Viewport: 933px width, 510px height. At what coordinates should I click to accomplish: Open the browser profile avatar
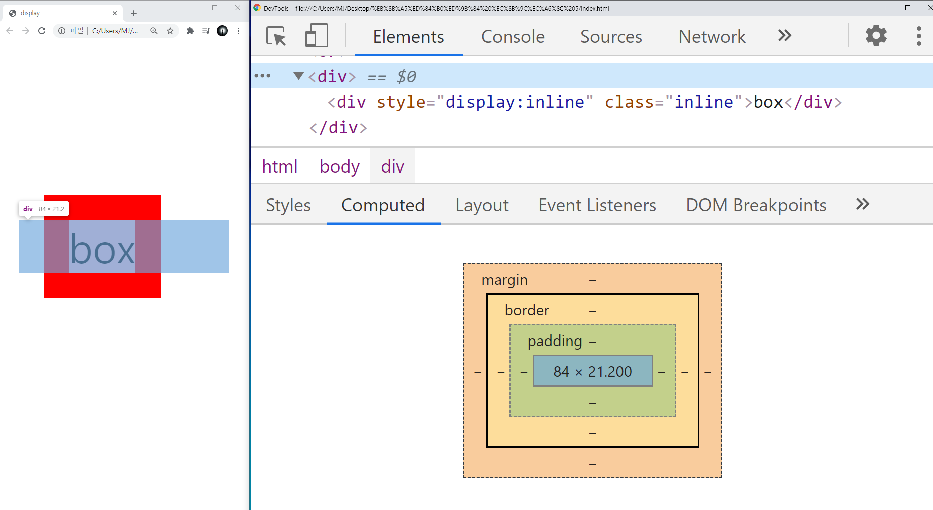tap(222, 31)
